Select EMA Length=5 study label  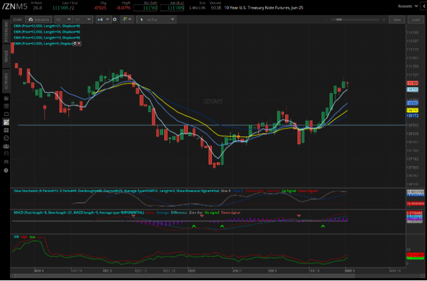coord(43,44)
